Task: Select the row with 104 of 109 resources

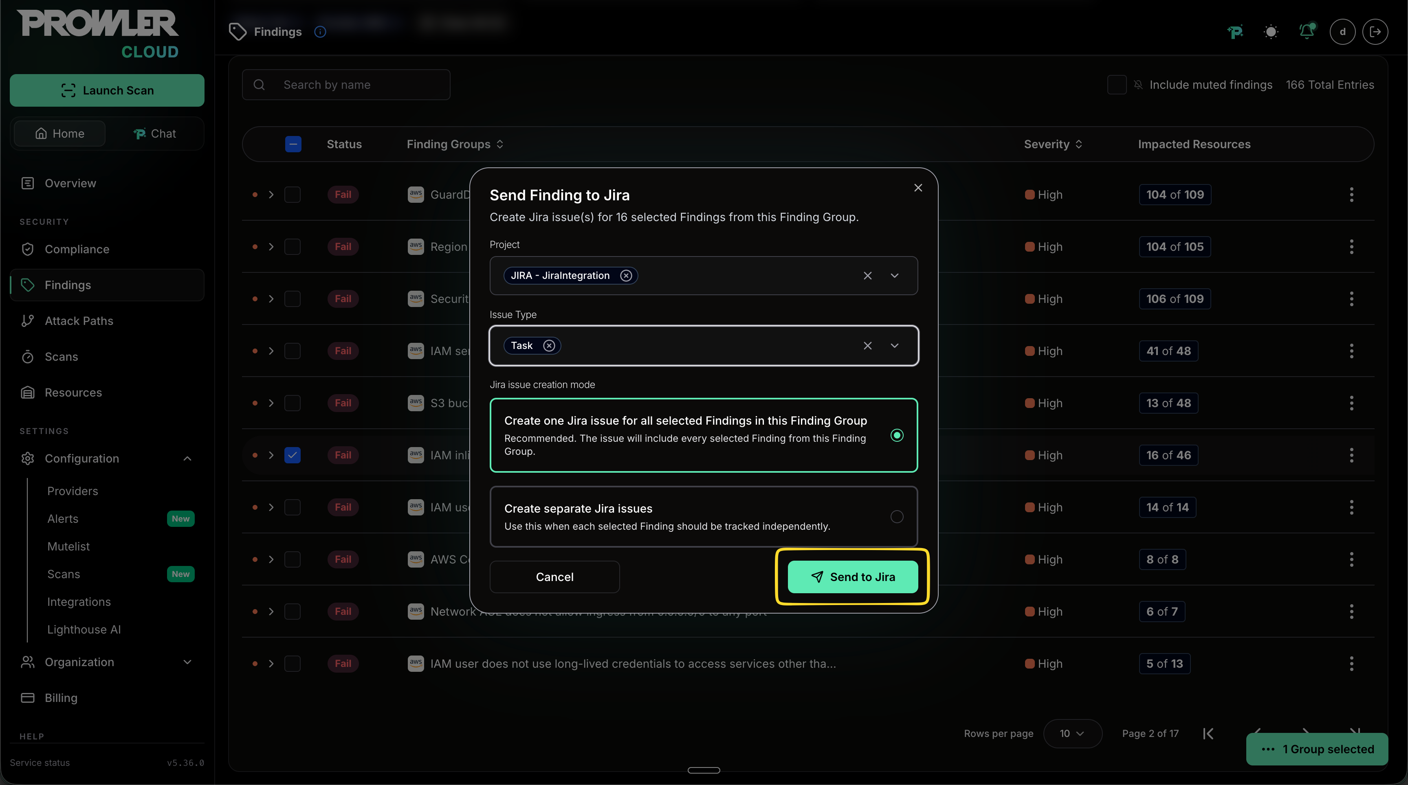Action: (x=293, y=195)
